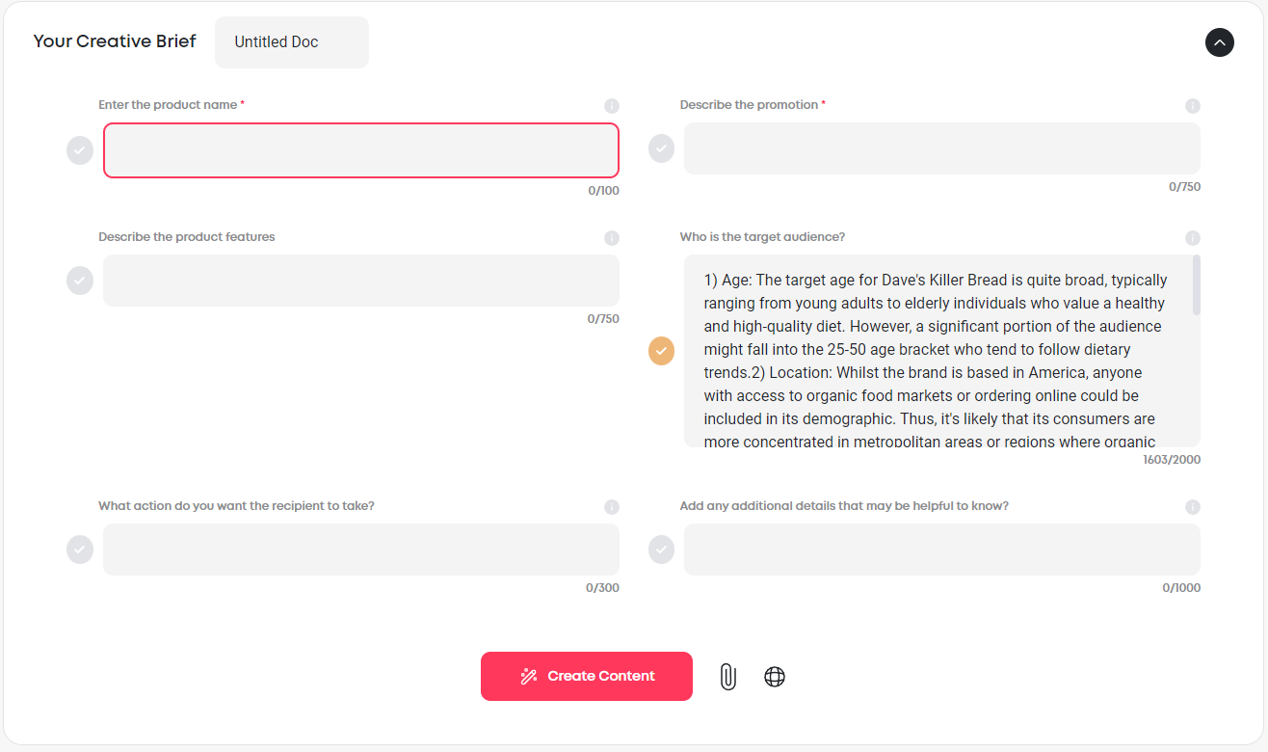
Task: Toggle checkmark next to product name field
Action: (x=80, y=150)
